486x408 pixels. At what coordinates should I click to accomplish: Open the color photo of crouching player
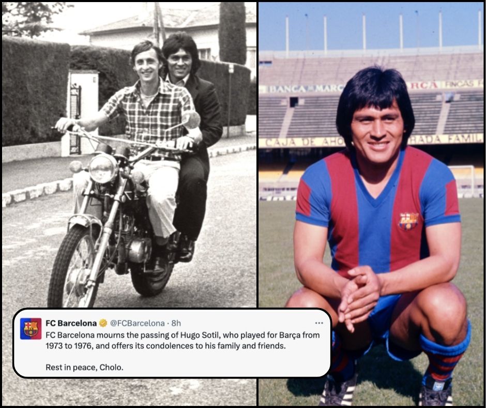[x=371, y=204]
